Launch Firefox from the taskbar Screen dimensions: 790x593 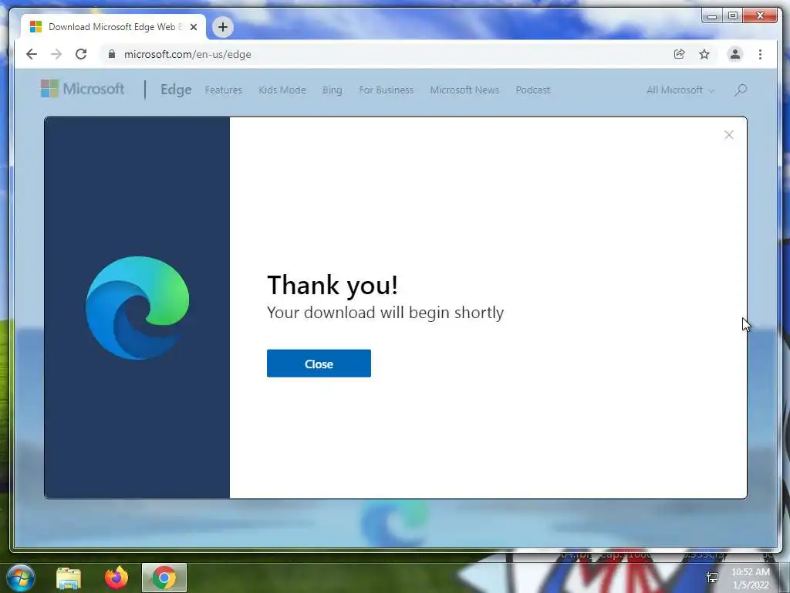[116, 578]
